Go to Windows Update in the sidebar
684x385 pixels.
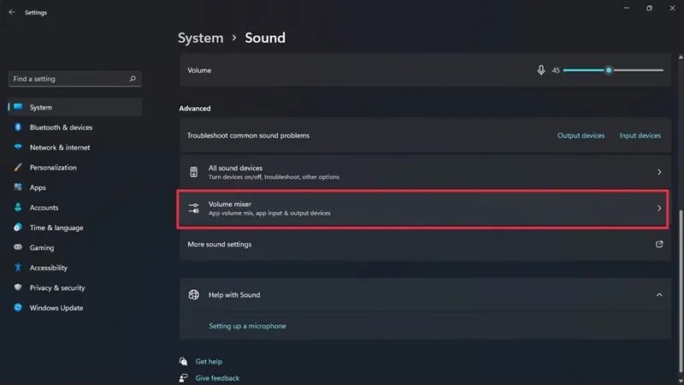click(x=56, y=308)
